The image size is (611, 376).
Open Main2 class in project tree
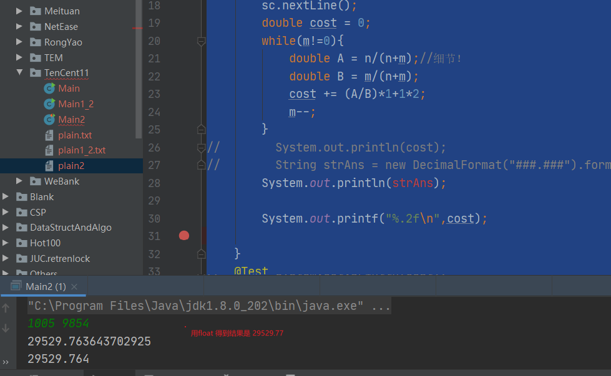72,120
